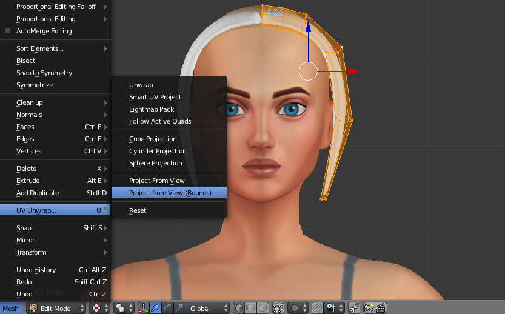505x314 pixels.
Task: Click the UV Unwrap menu entry
Action: pos(55,210)
